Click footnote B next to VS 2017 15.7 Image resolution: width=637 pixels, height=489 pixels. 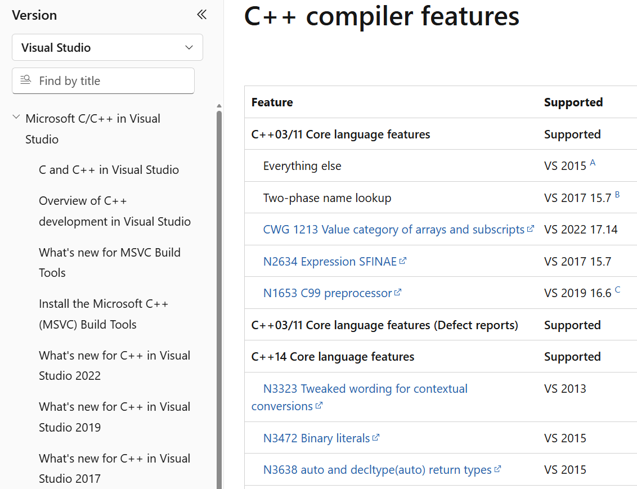tap(617, 195)
